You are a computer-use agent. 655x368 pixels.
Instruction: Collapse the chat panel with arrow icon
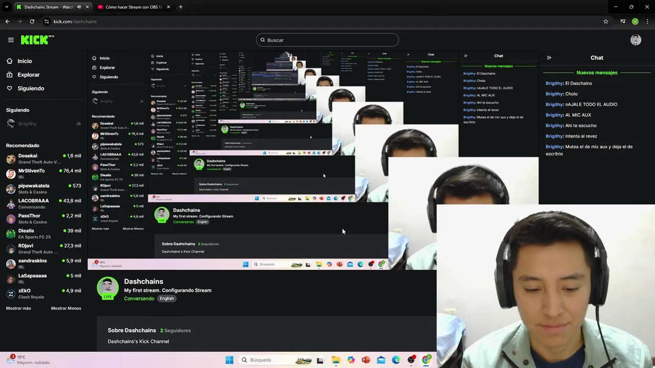point(549,58)
